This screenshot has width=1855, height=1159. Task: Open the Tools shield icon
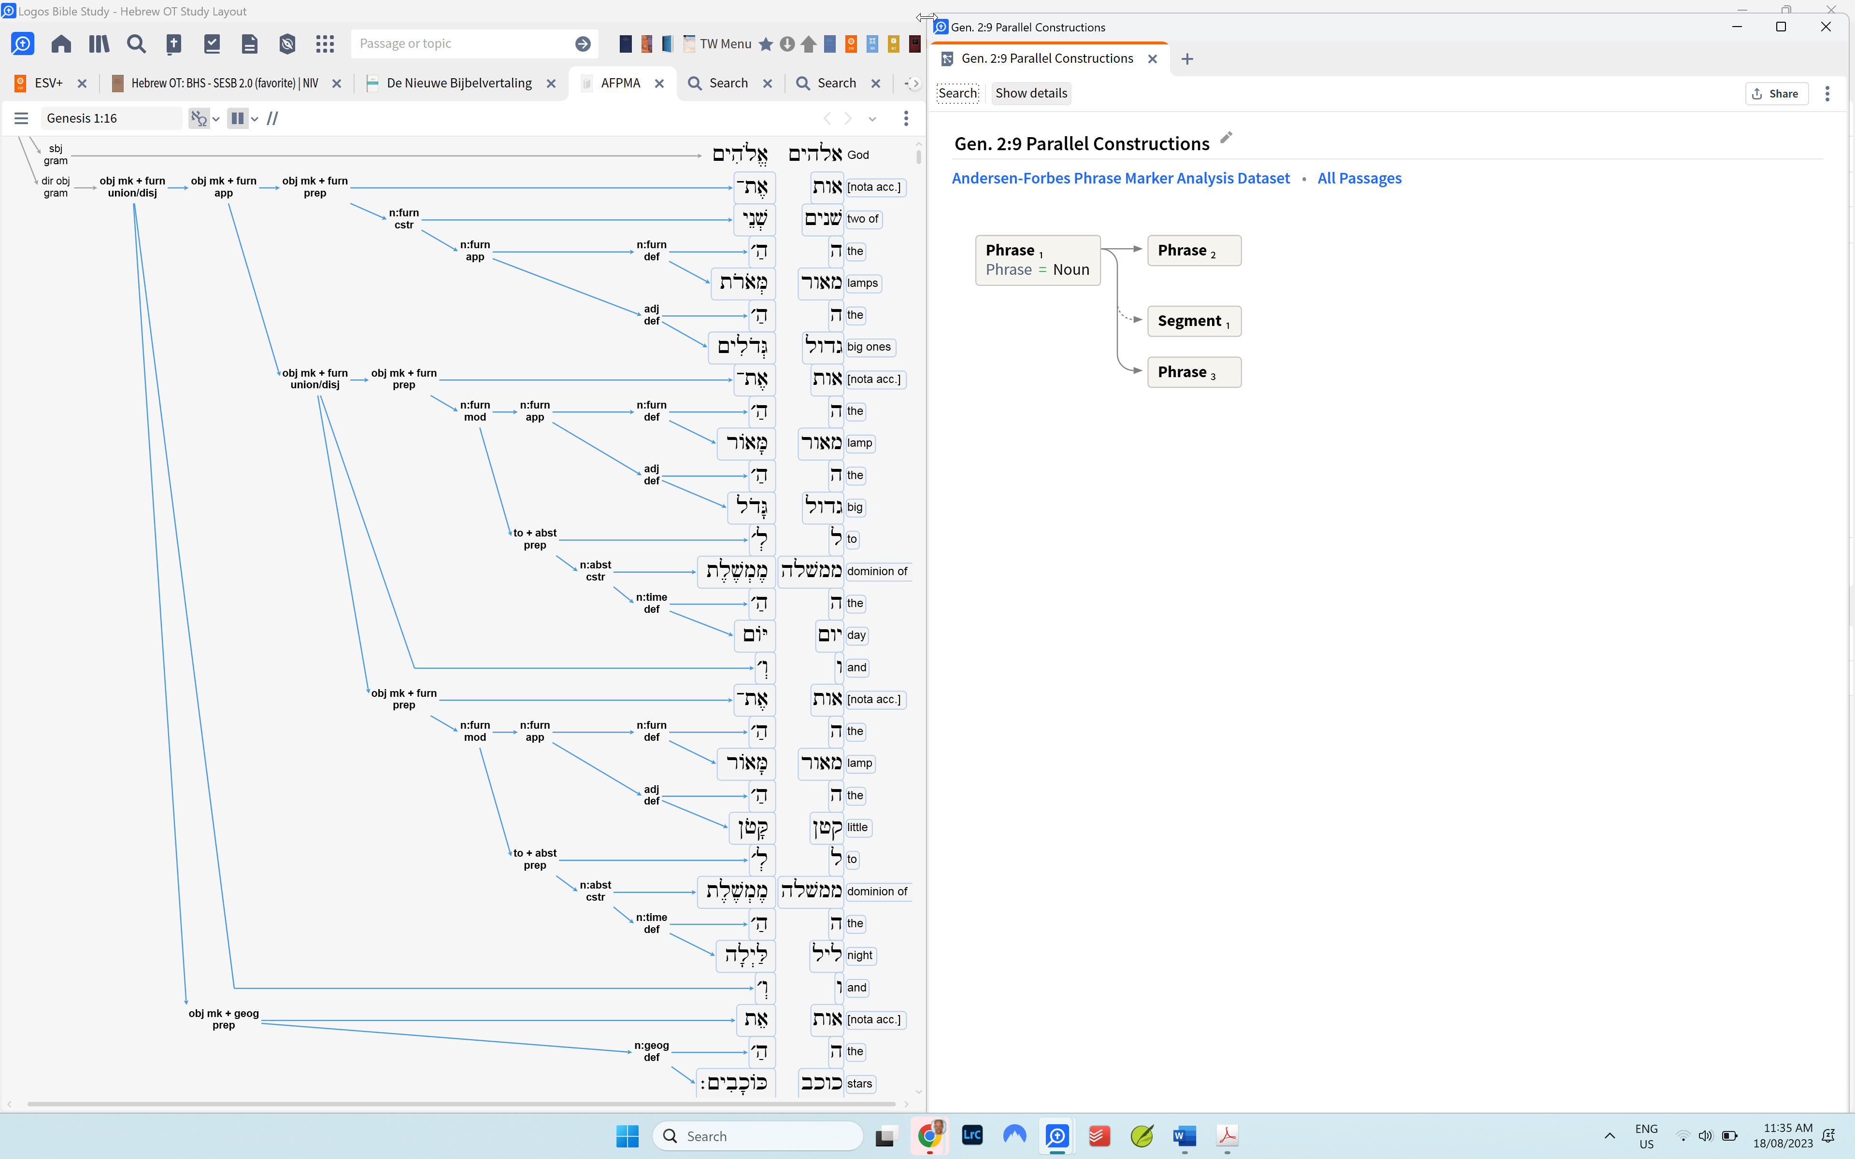pyautogui.click(x=287, y=43)
